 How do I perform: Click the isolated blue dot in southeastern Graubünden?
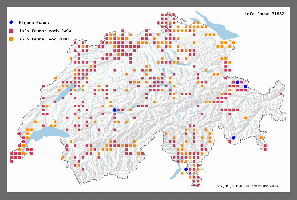(x=233, y=138)
